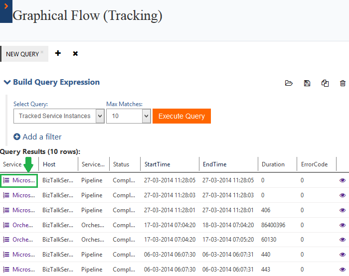
Task: Sort results by Duration column header
Action: pos(273,164)
